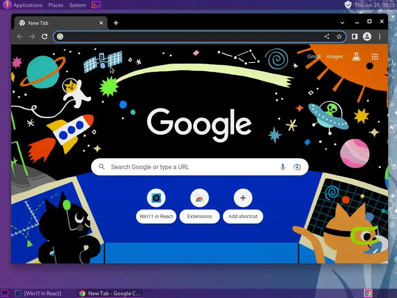Open the System menu
This screenshot has height=298, width=397.
[x=78, y=5]
